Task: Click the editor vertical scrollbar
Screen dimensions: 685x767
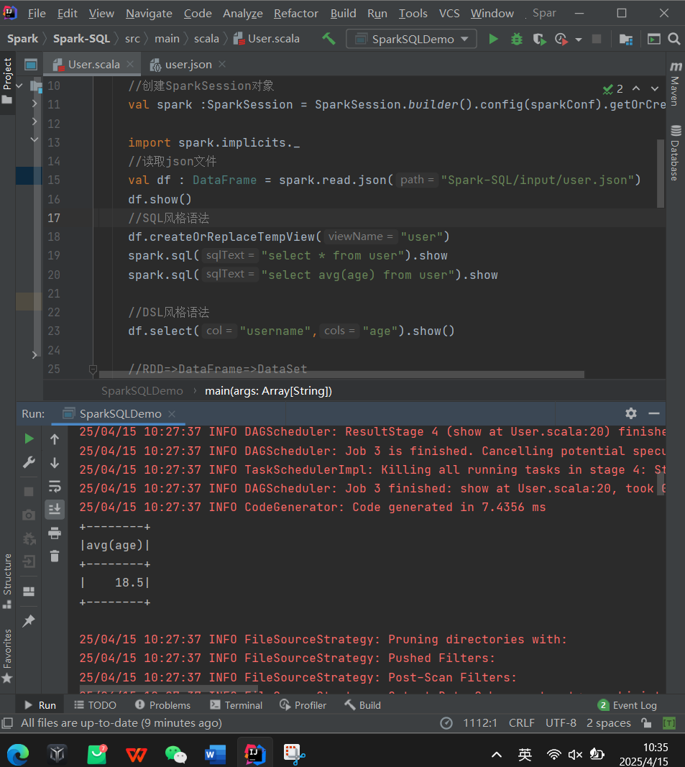Action: [660, 174]
